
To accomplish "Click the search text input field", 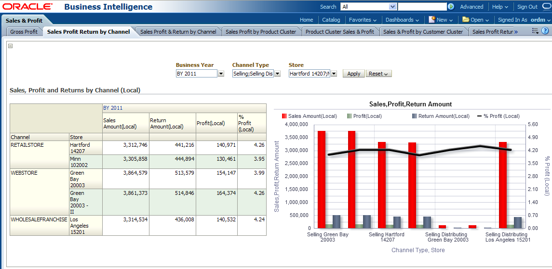I will (x=422, y=7).
